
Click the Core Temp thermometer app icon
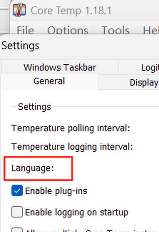coord(19,10)
